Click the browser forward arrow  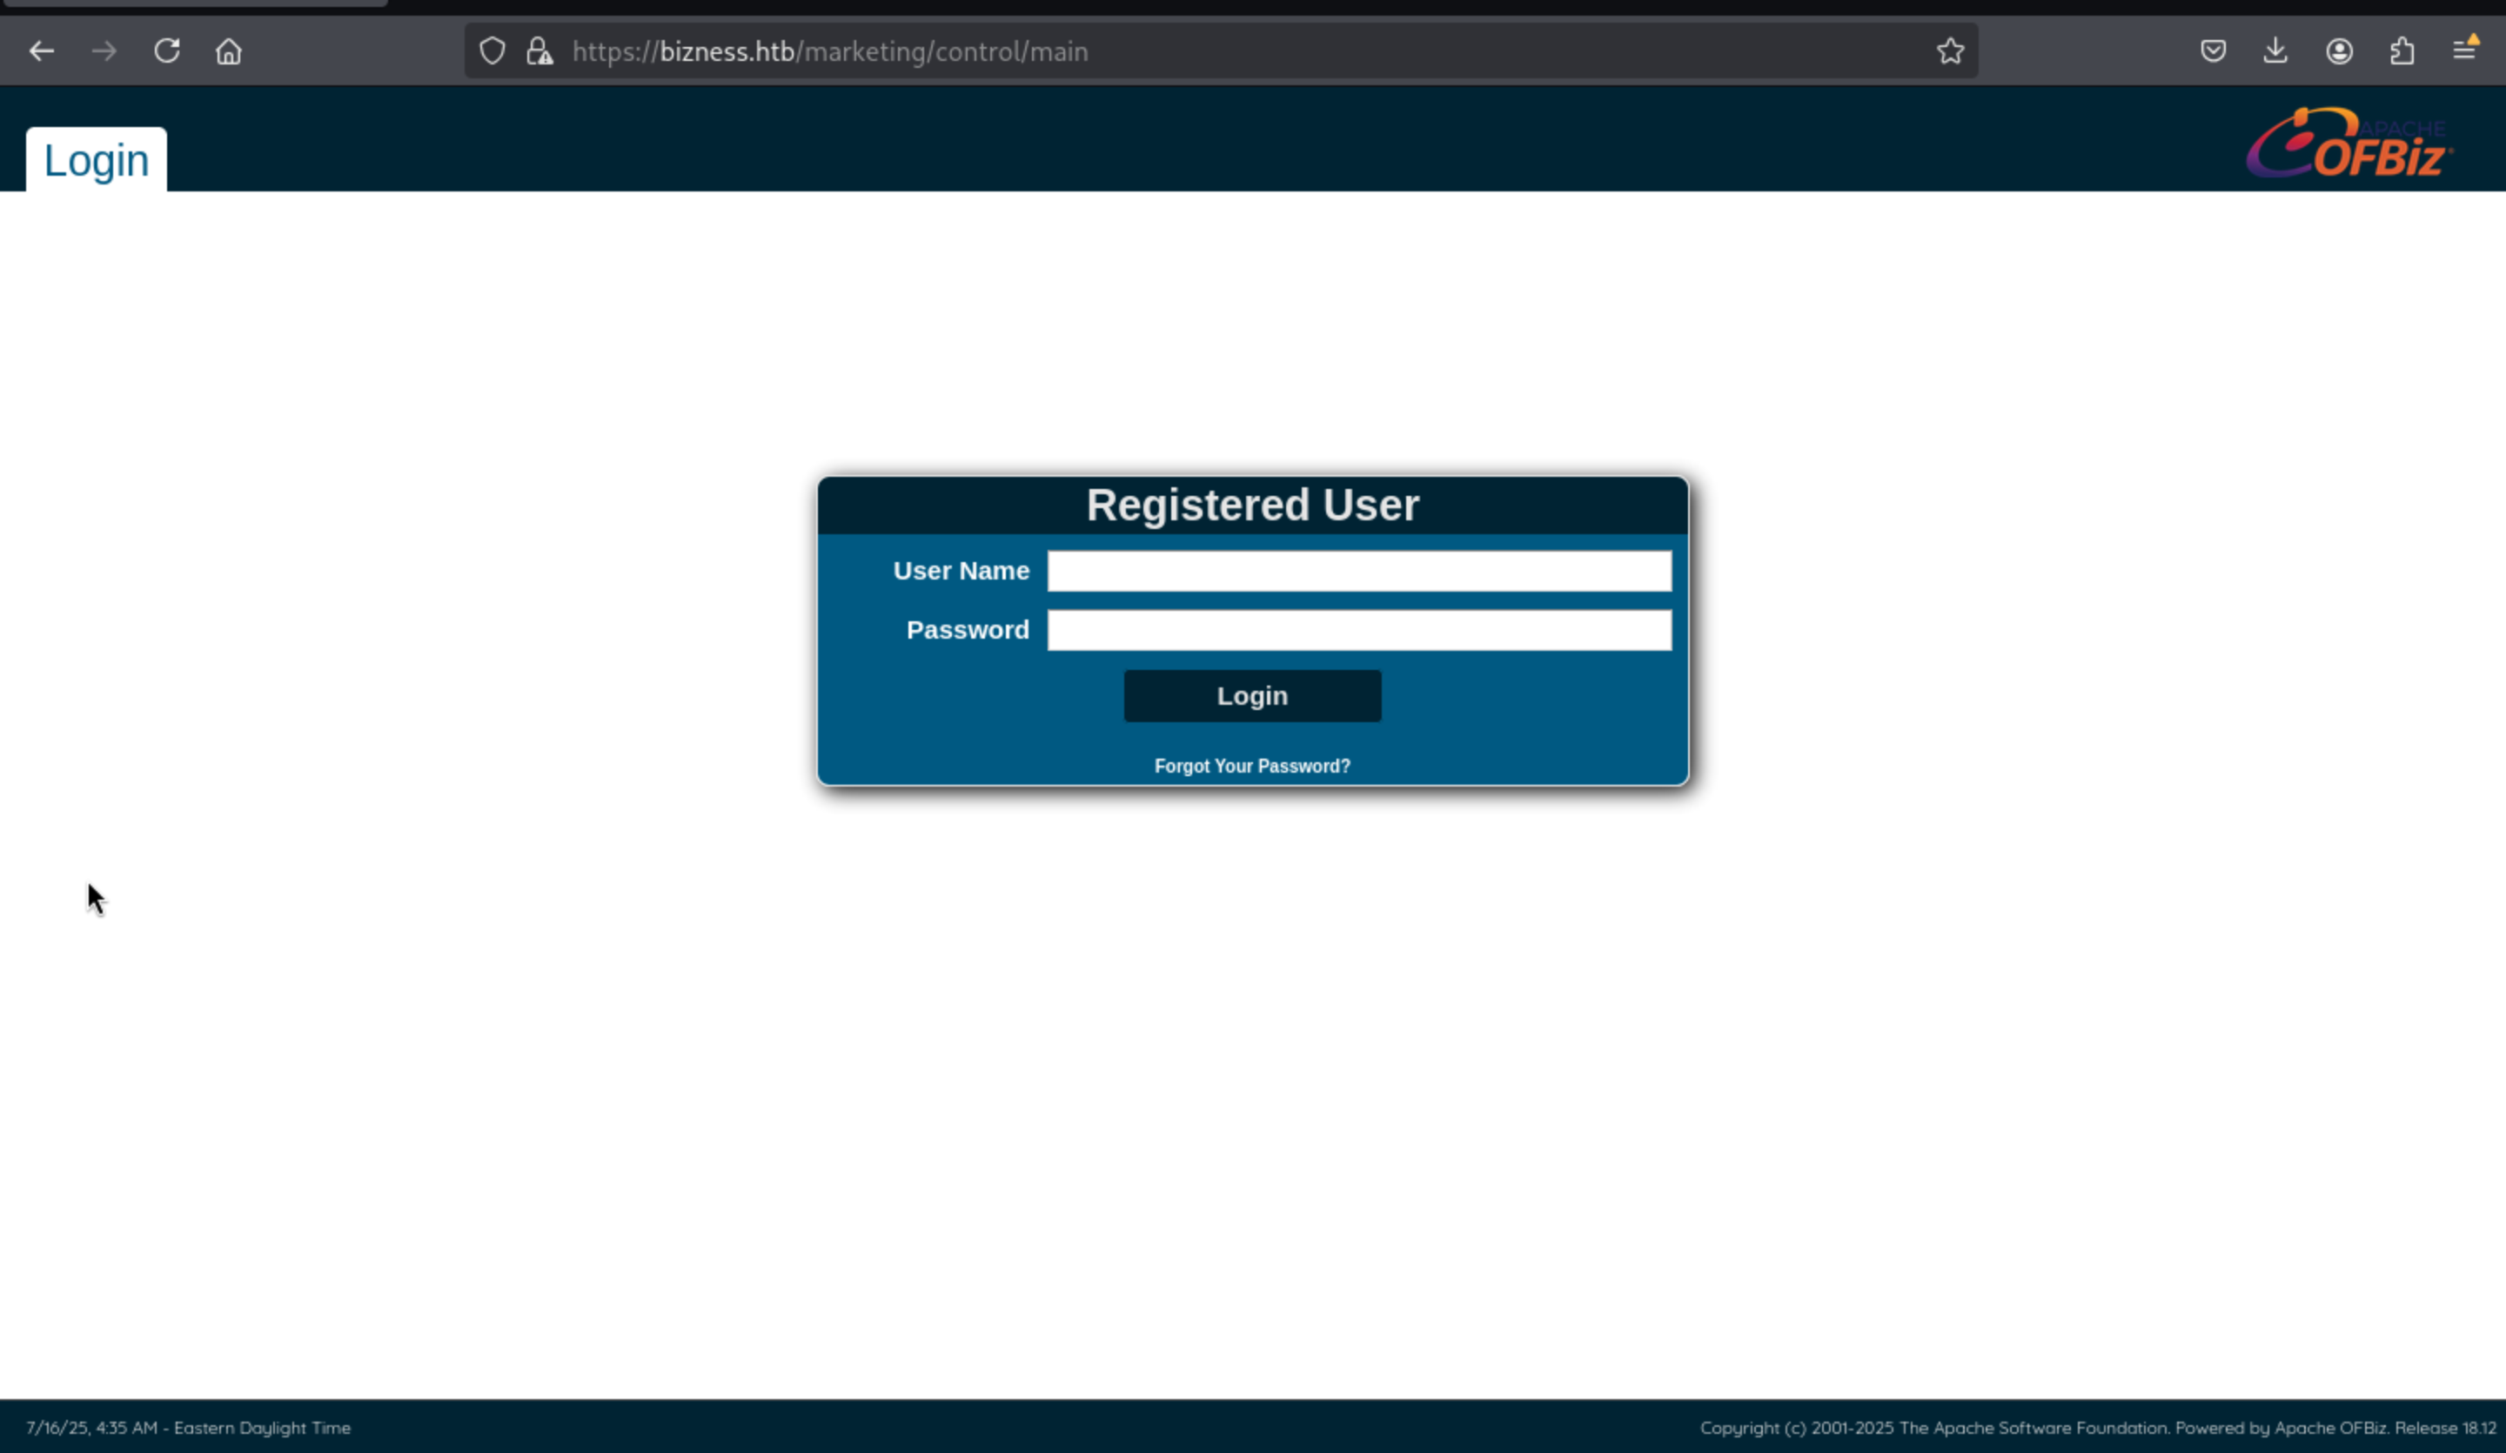[x=104, y=50]
